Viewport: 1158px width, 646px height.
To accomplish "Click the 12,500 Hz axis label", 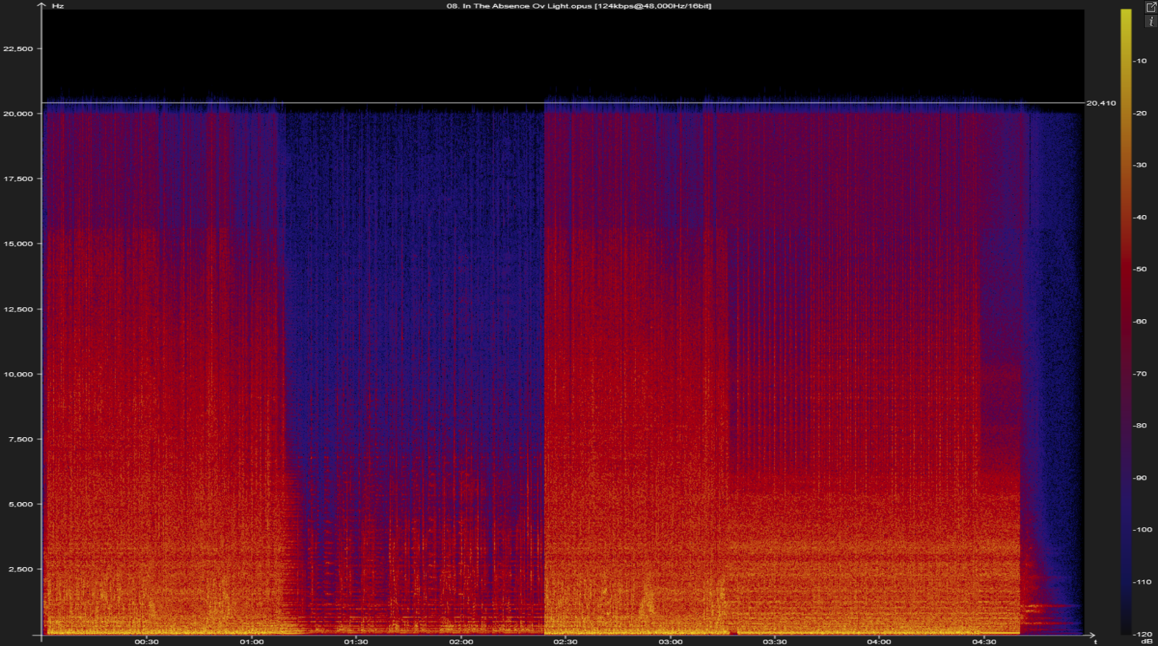I will click(18, 309).
